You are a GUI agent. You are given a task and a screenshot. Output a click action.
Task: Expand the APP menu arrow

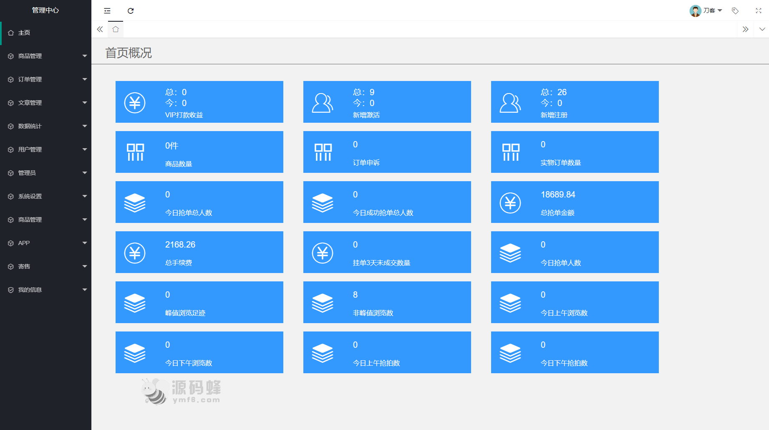pos(85,243)
